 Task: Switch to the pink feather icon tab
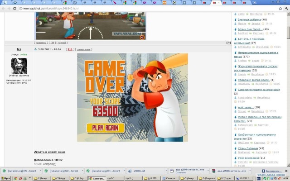pyautogui.click(x=115, y=3)
